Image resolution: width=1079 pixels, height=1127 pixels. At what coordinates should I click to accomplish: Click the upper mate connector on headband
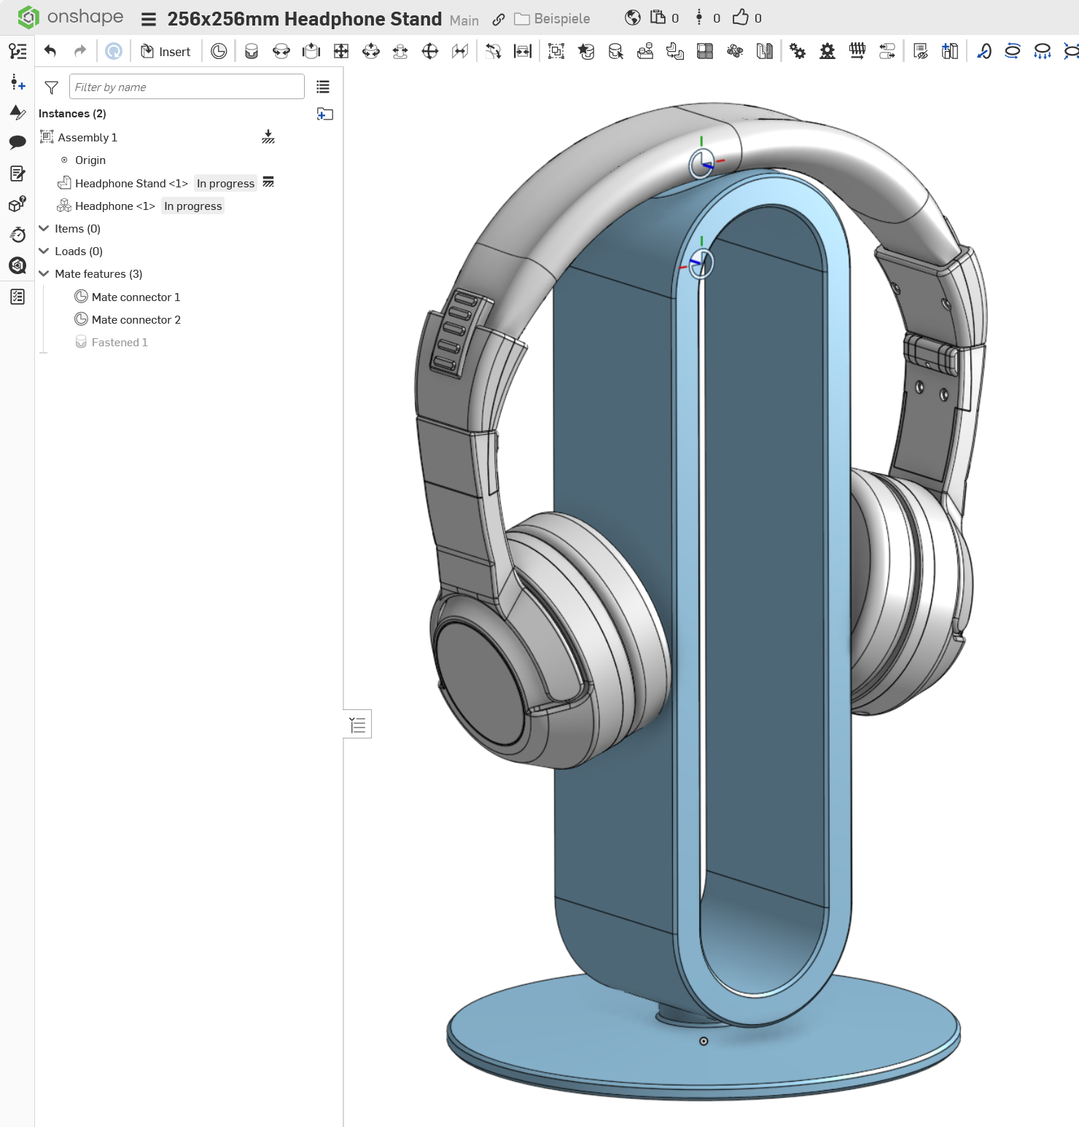point(703,163)
